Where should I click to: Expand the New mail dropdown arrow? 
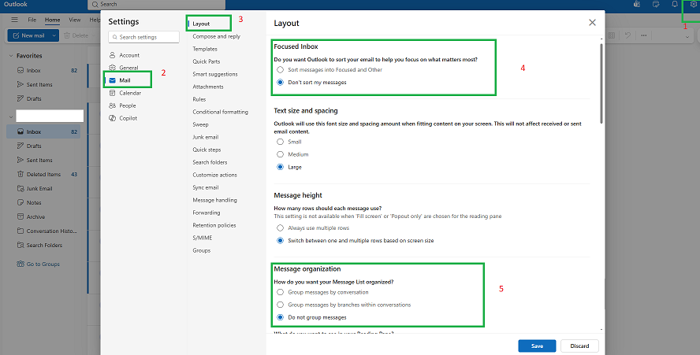[x=54, y=35]
